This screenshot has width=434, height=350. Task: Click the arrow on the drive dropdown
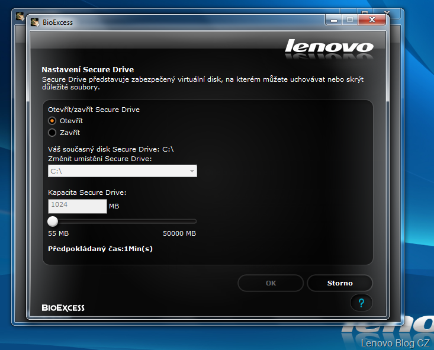(192, 171)
